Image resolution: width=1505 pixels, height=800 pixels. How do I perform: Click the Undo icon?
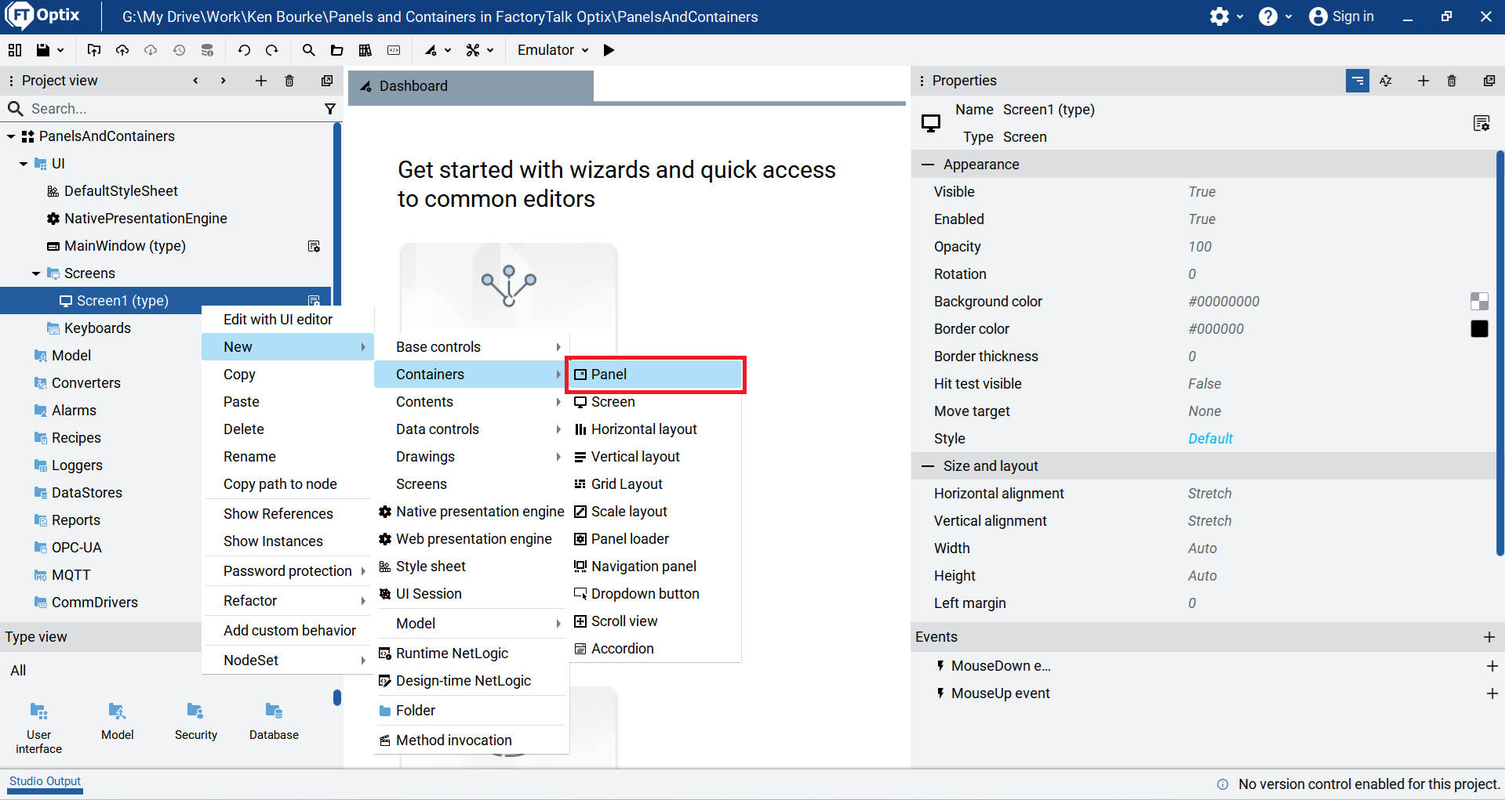(x=244, y=50)
